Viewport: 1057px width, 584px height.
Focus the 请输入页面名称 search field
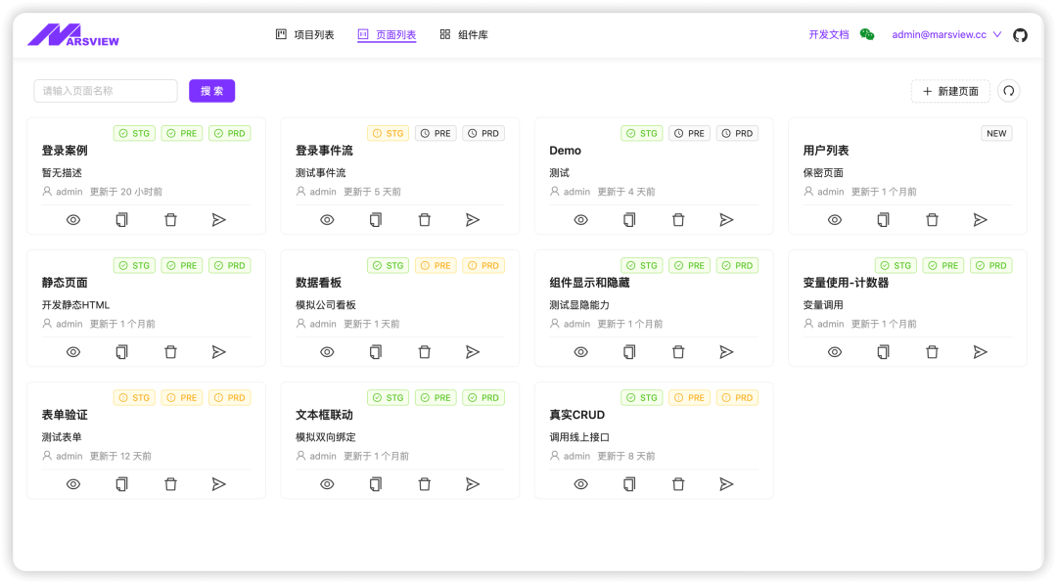[x=106, y=91]
